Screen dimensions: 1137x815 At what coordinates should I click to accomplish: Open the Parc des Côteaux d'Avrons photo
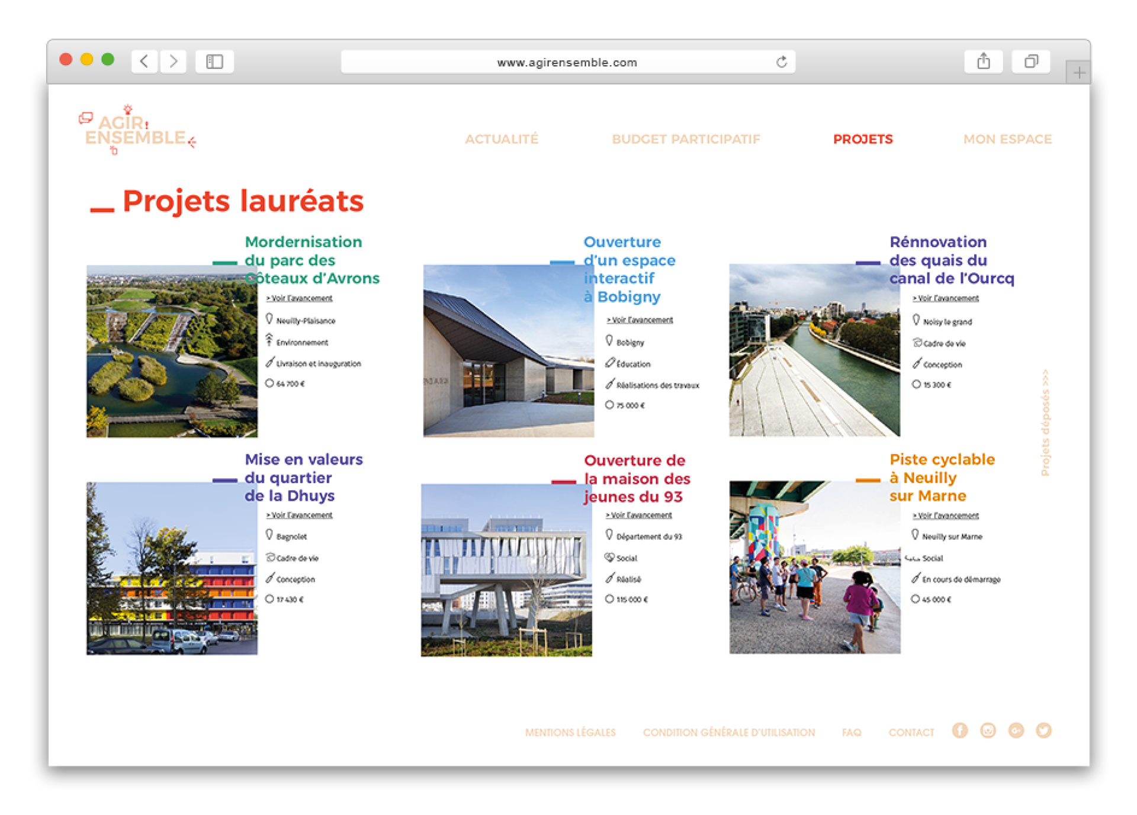[172, 351]
